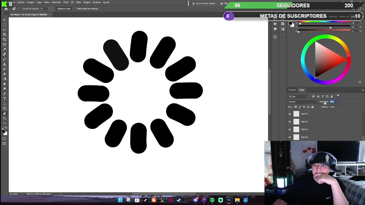This screenshot has width=365, height=205.
Task: Select the History Brush tool
Action: 5,69
